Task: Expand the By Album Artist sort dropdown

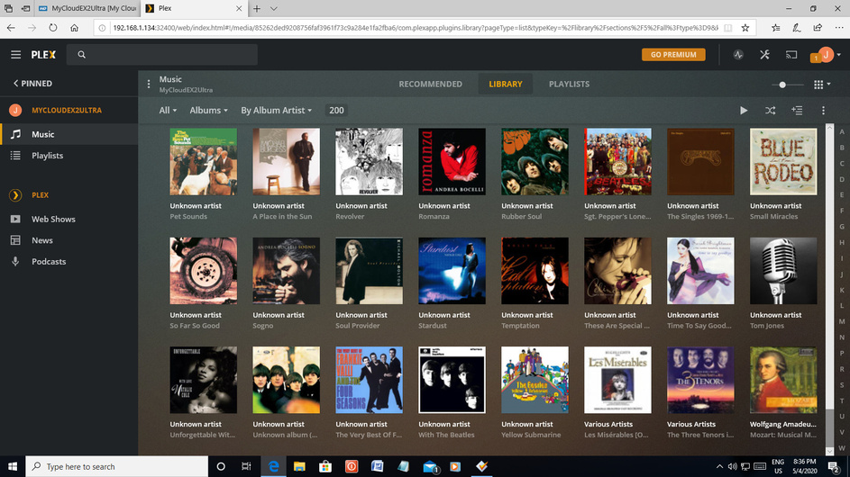Action: [x=276, y=111]
